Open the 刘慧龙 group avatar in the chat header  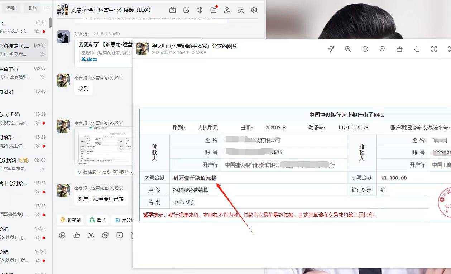point(63,10)
